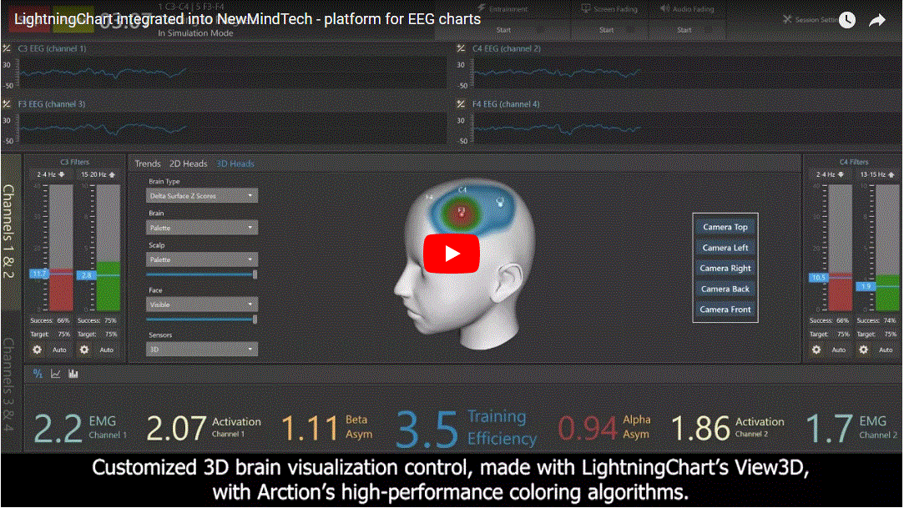Switch to the Trends tab
904x508 pixels.
point(148,163)
